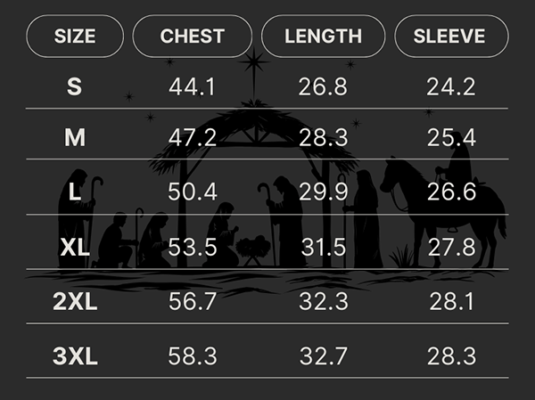Click the 58.3 chest measurement
Viewport: 535px width, 400px height.
tap(193, 357)
